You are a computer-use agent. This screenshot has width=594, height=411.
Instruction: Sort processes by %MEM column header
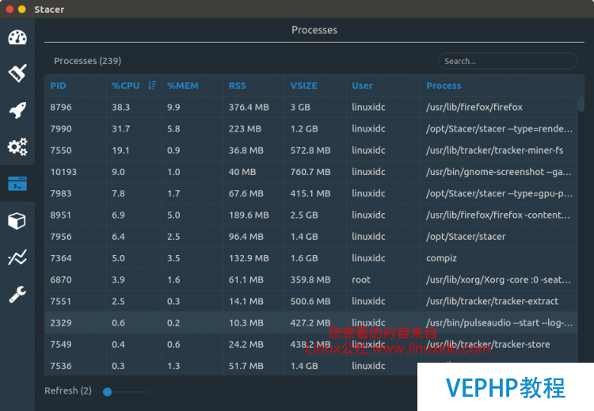coord(183,86)
